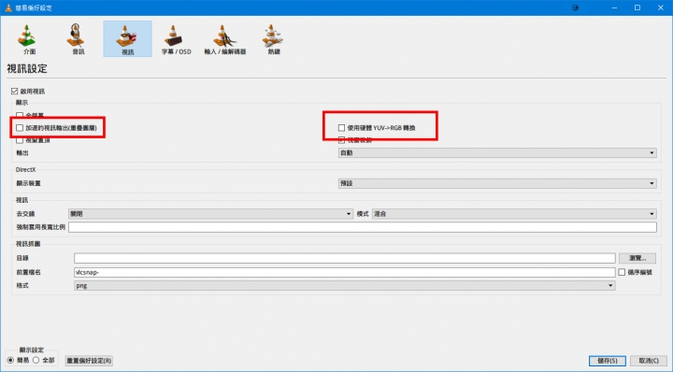673x372 pixels.
Task: Toggle the 循序編號 checkbox
Action: (622, 272)
